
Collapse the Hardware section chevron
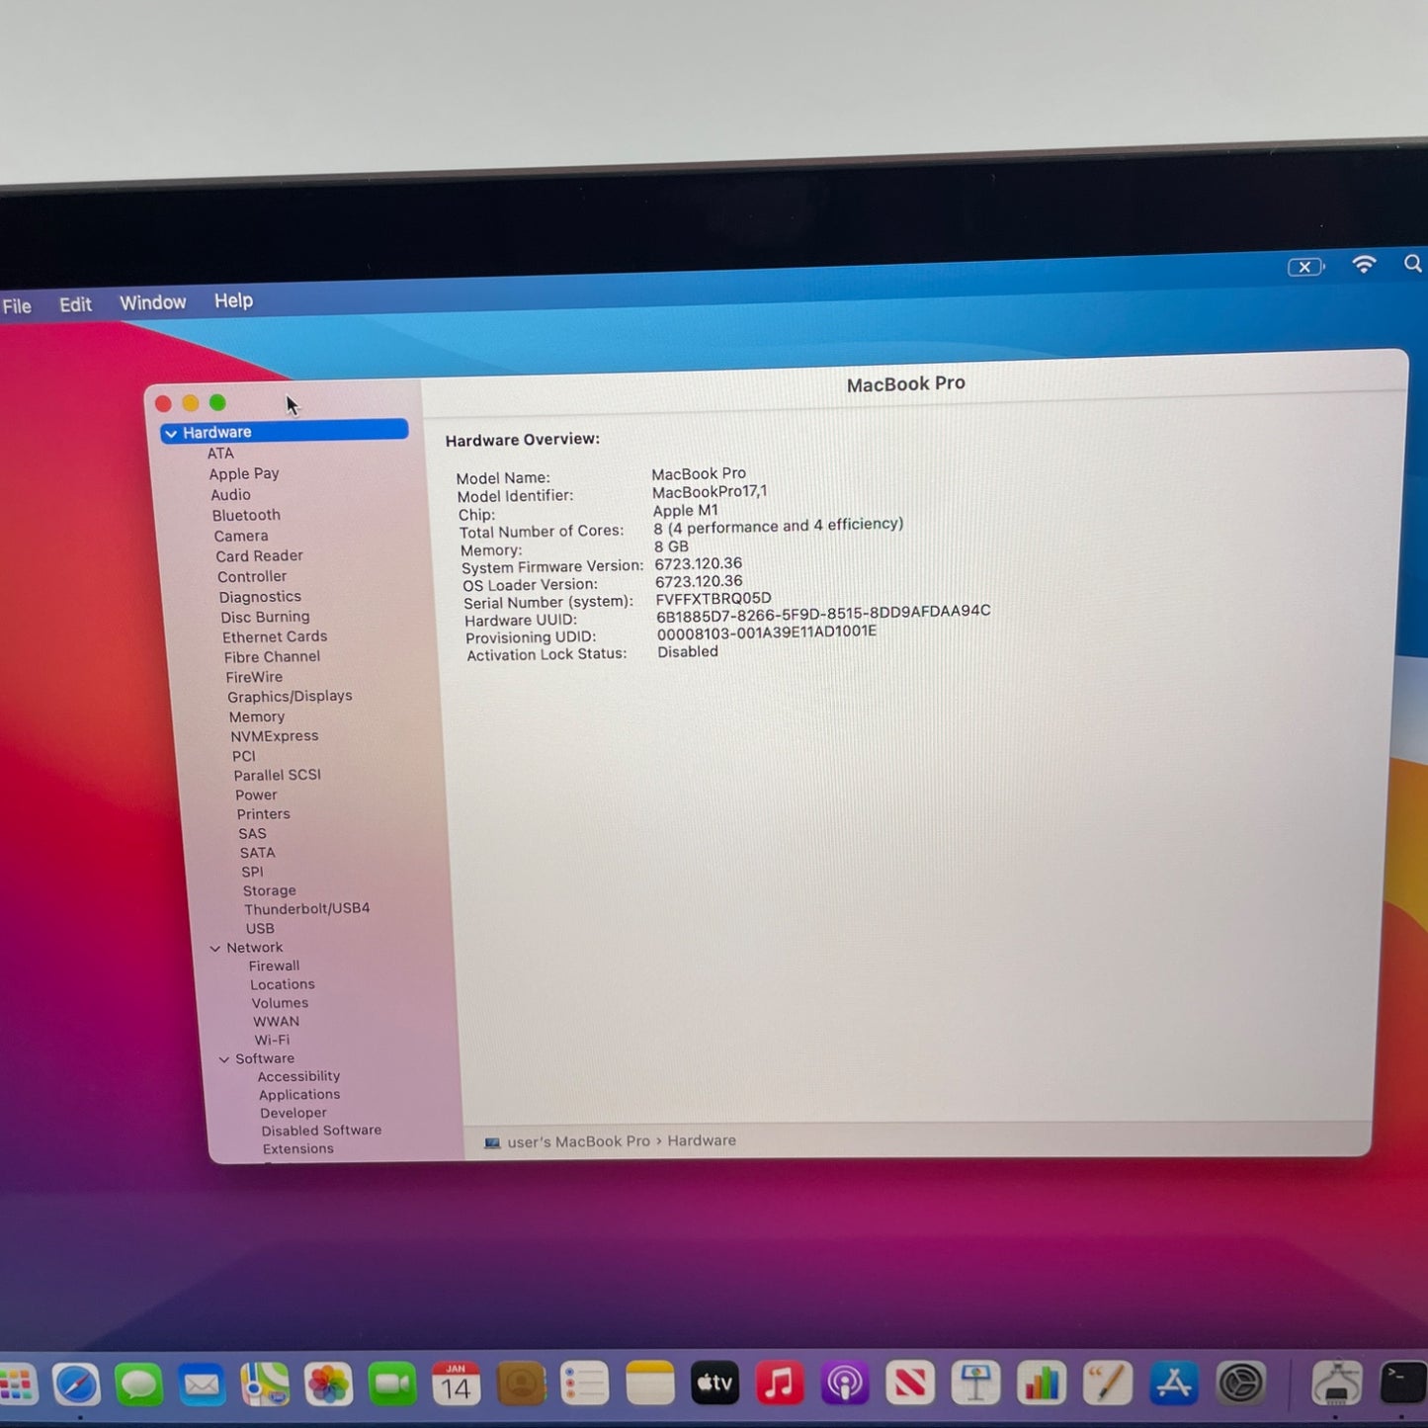pos(171,433)
